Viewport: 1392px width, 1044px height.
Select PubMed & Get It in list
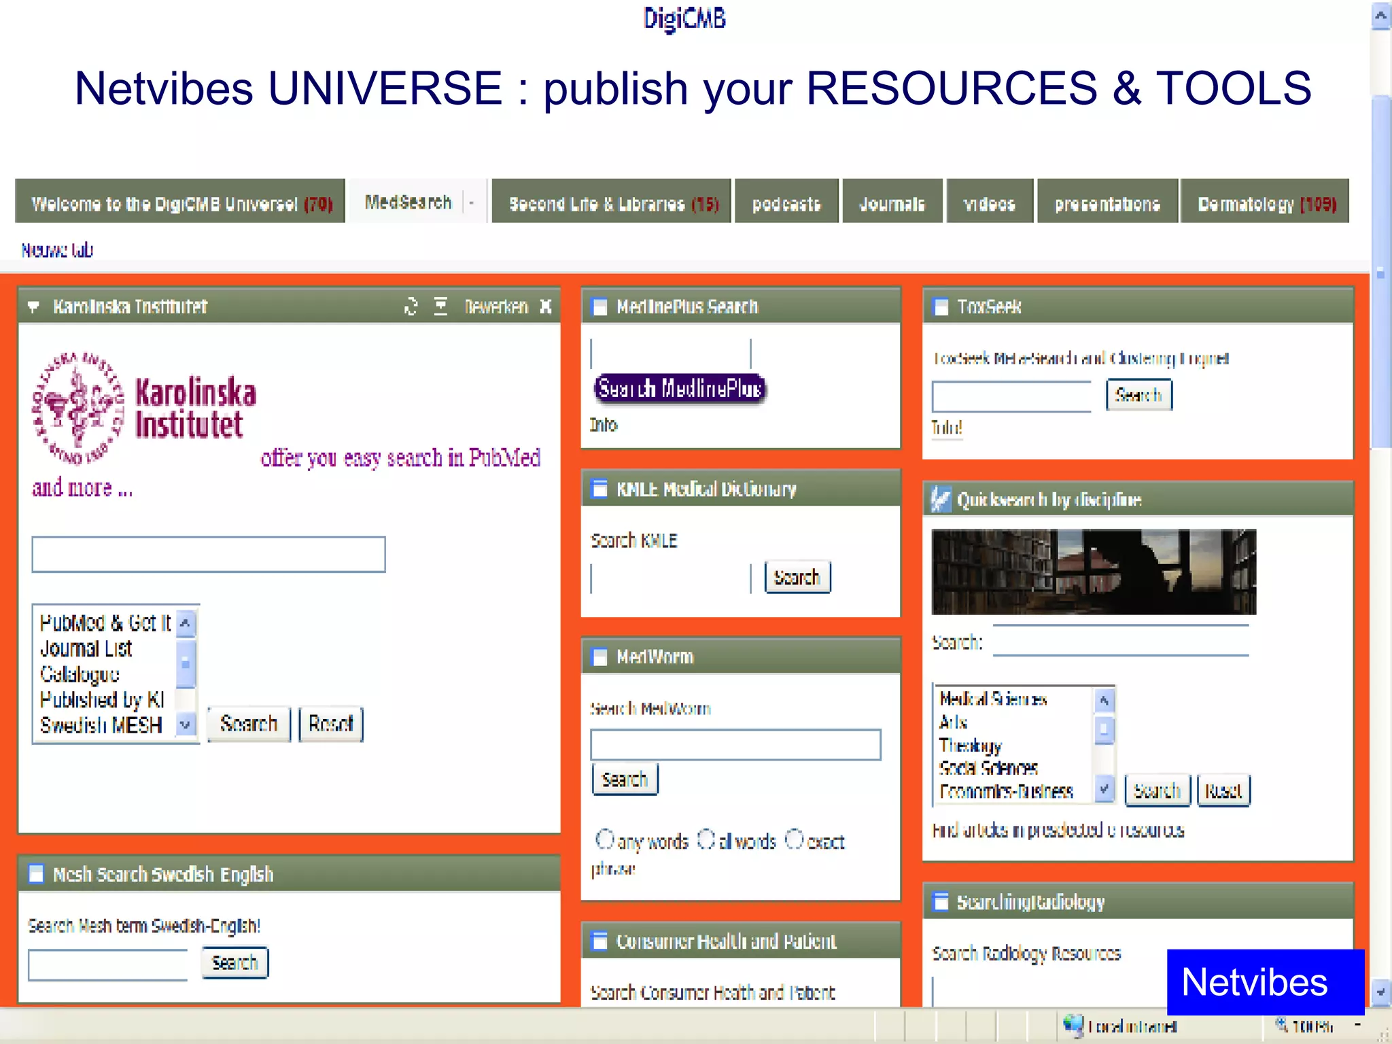pos(105,623)
